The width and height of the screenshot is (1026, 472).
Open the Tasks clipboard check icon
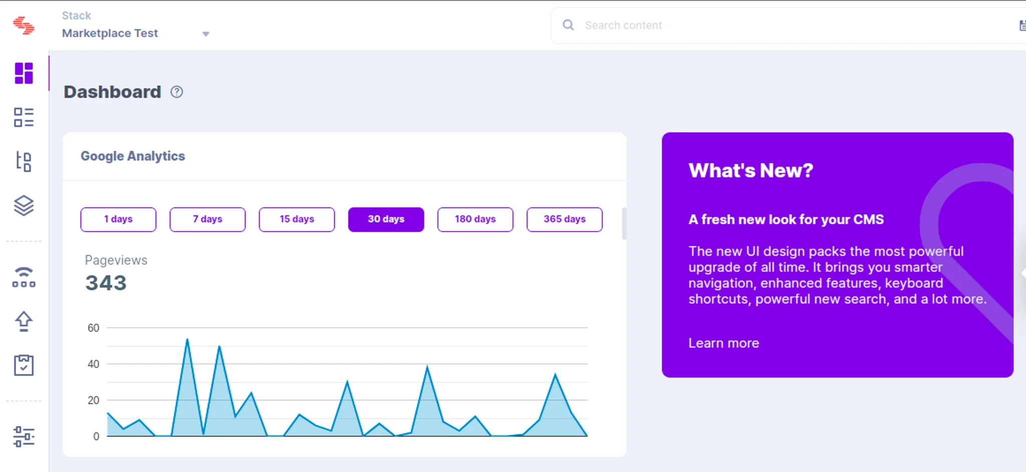tap(24, 365)
